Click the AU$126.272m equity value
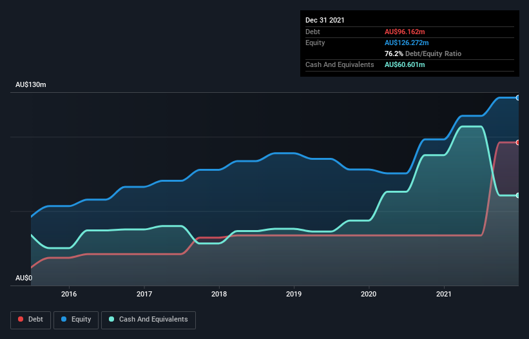Screen dimensions: 529x339 pos(407,43)
